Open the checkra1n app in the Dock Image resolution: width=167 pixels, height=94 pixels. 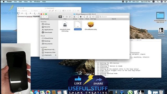click(x=141, y=92)
